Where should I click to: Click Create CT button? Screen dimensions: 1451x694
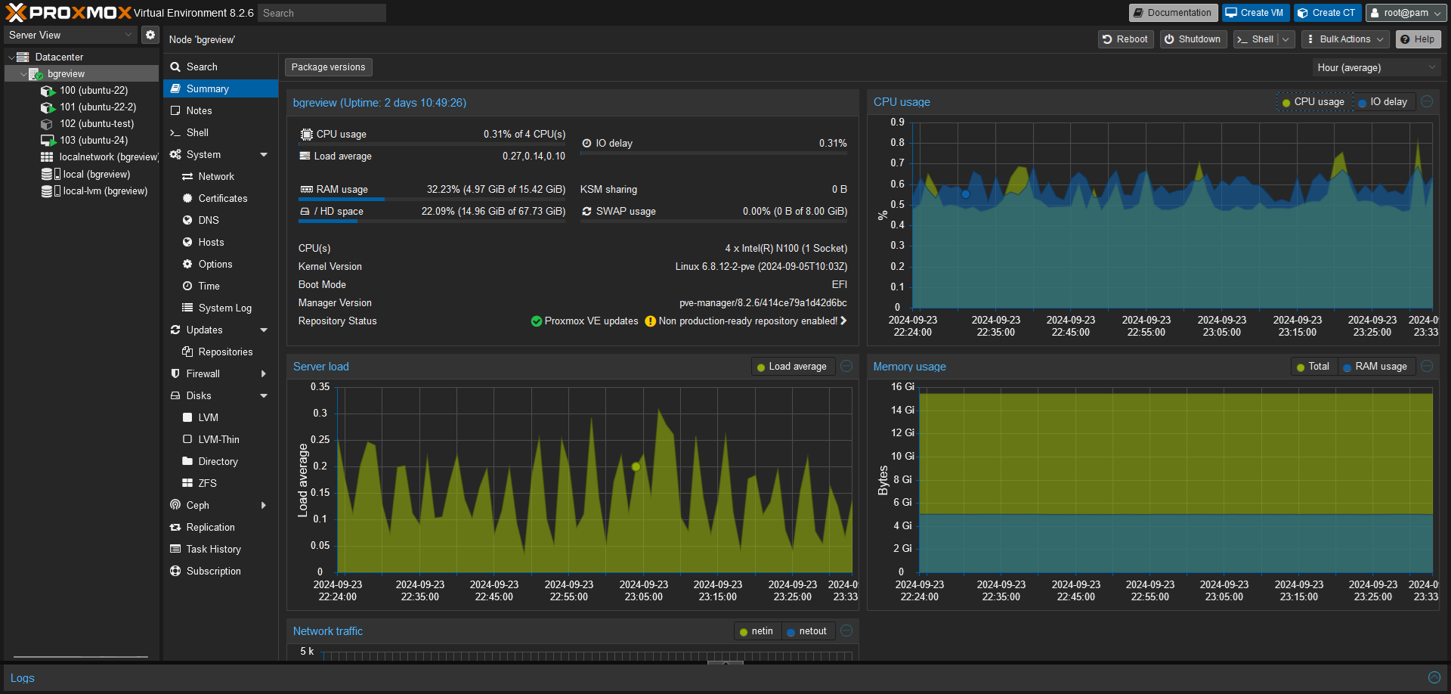[1327, 13]
